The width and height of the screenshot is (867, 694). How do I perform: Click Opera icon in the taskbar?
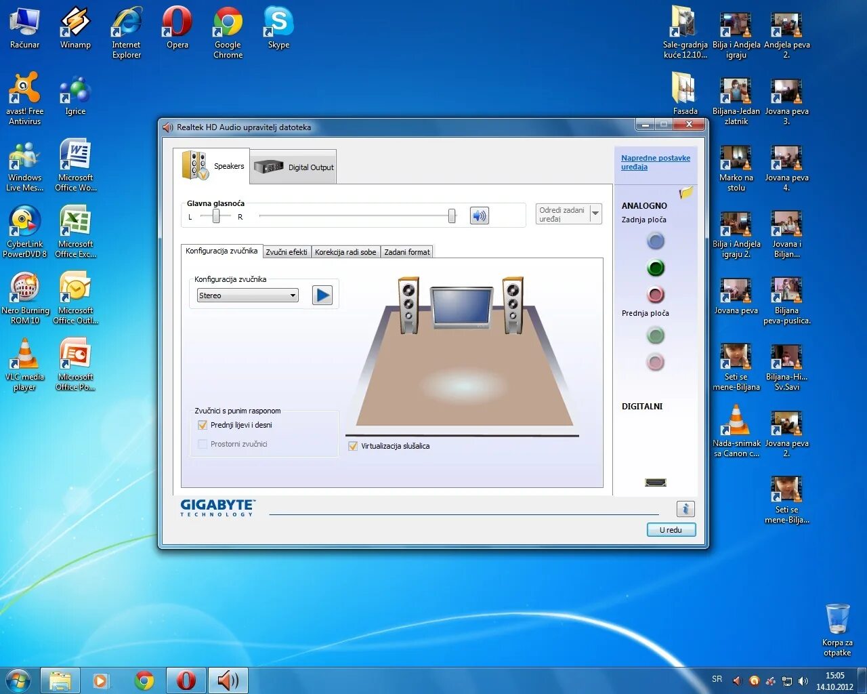[186, 680]
